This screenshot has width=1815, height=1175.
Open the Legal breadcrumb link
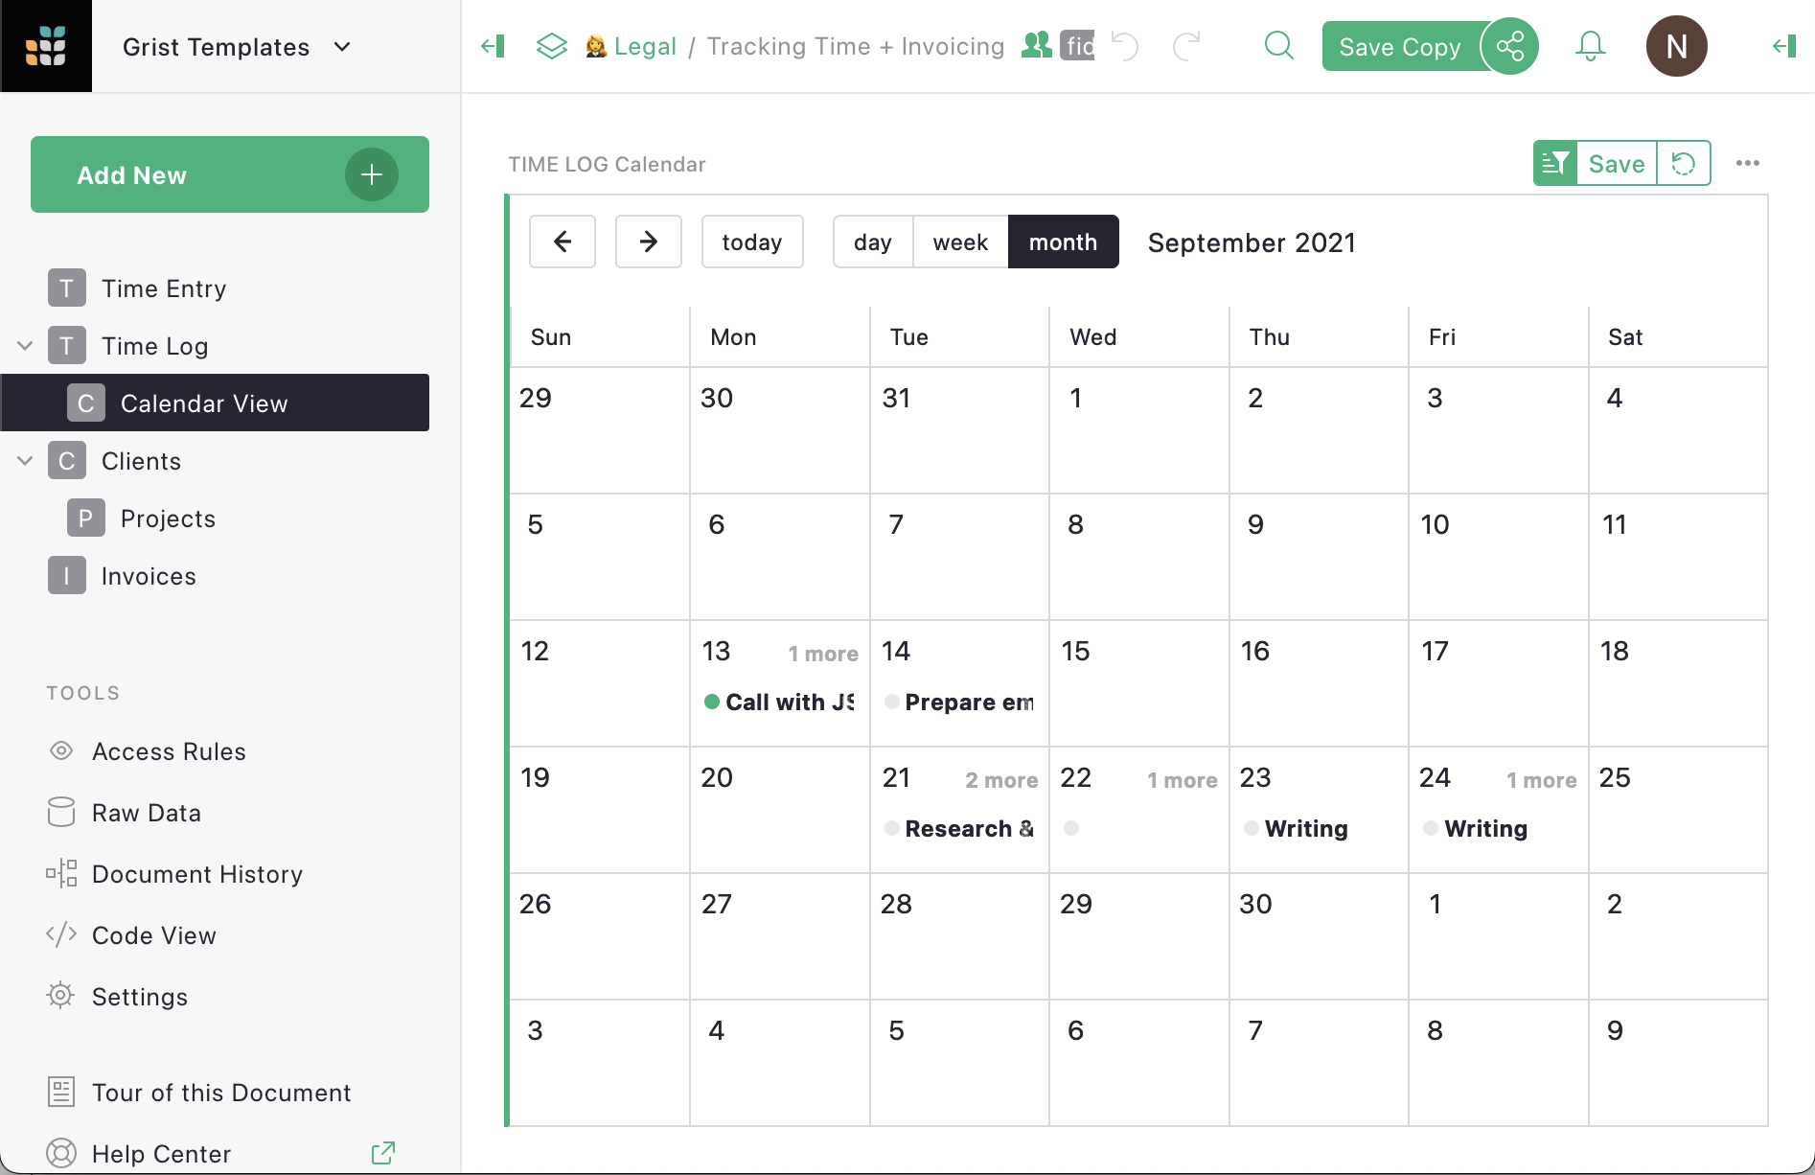[x=647, y=45]
